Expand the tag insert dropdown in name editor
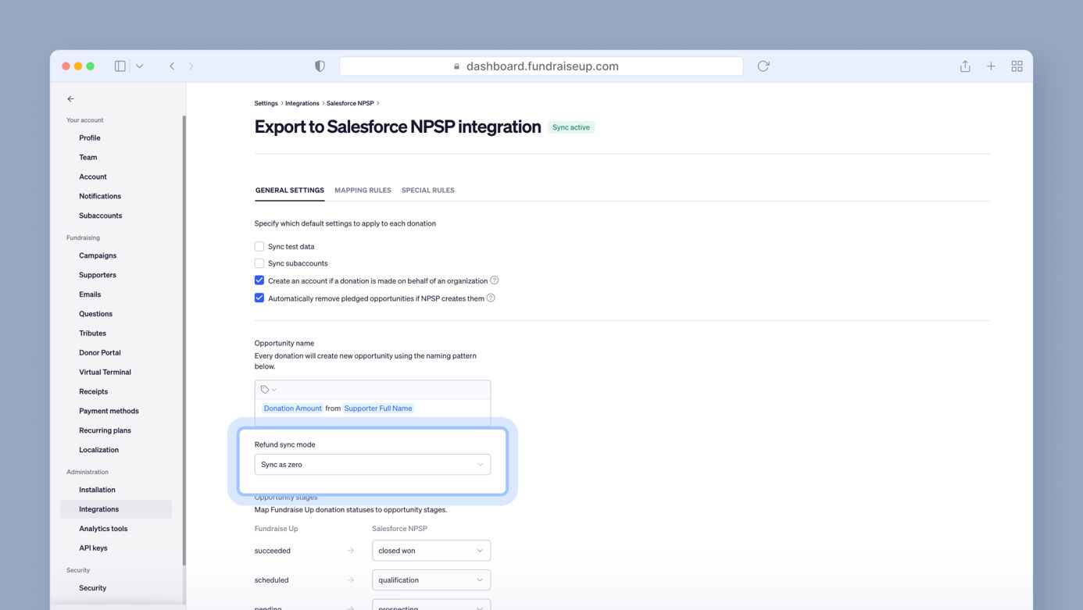Viewport: 1083px width, 610px height. coord(269,390)
